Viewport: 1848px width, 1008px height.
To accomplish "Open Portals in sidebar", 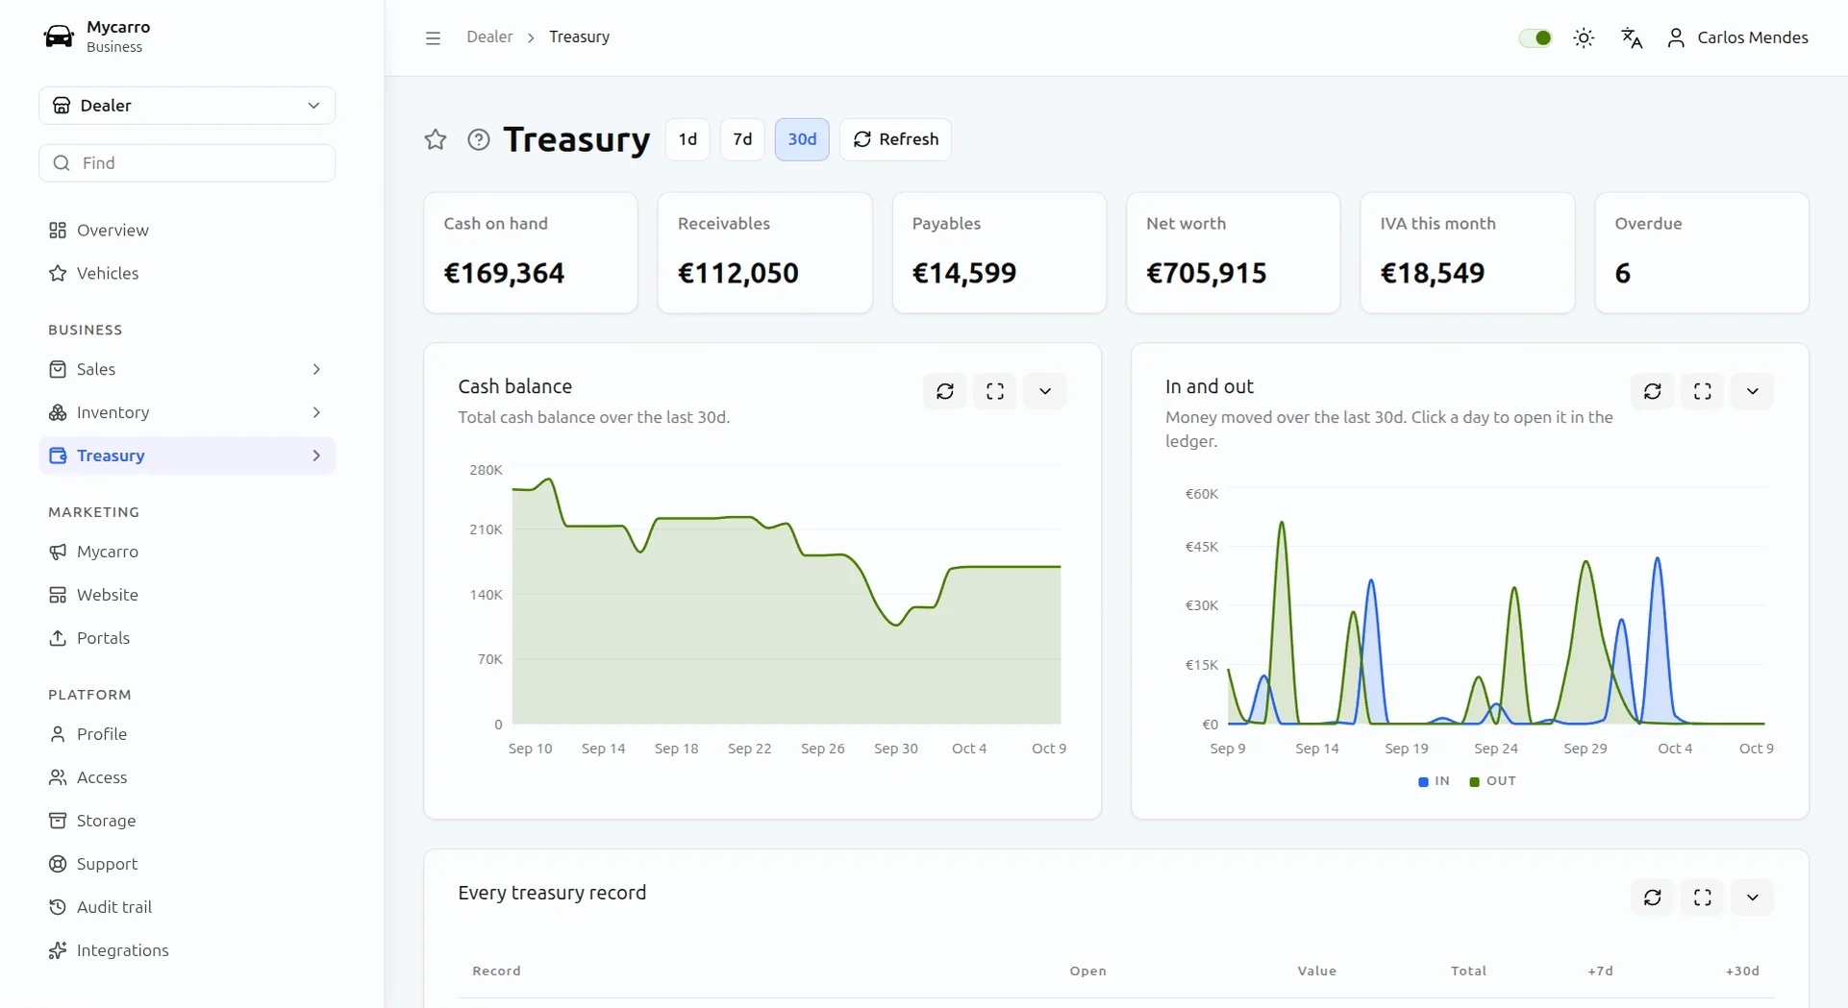I will tap(187, 638).
